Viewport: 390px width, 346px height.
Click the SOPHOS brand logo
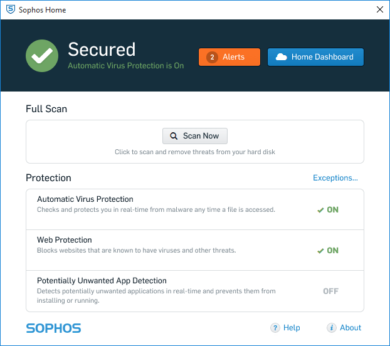pyautogui.click(x=53, y=328)
